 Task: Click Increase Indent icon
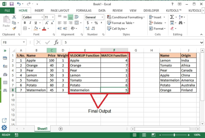[65, 28]
